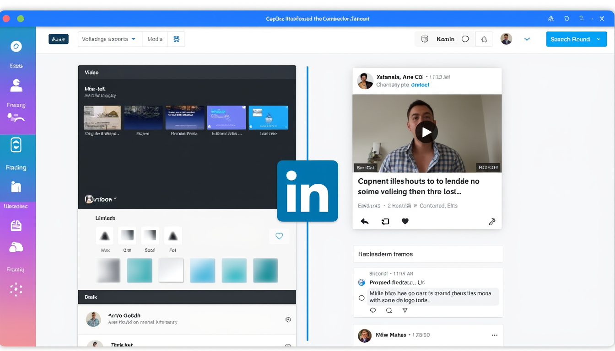Open the Fiading phone-sync icon in the sidebar

[x=16, y=145]
